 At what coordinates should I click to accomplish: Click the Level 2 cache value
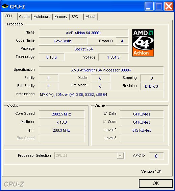coord(142,130)
